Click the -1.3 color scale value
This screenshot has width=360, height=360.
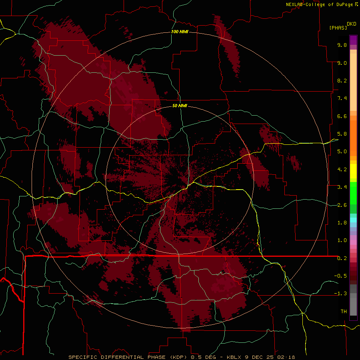click(340, 294)
